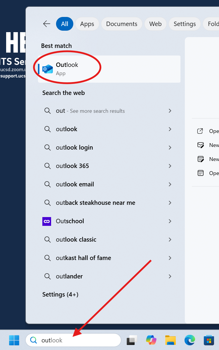Click the Open action icon in preview pane
The height and width of the screenshot is (350, 219).
click(x=200, y=131)
